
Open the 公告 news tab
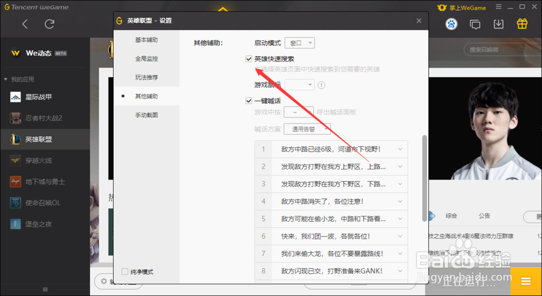click(x=484, y=215)
